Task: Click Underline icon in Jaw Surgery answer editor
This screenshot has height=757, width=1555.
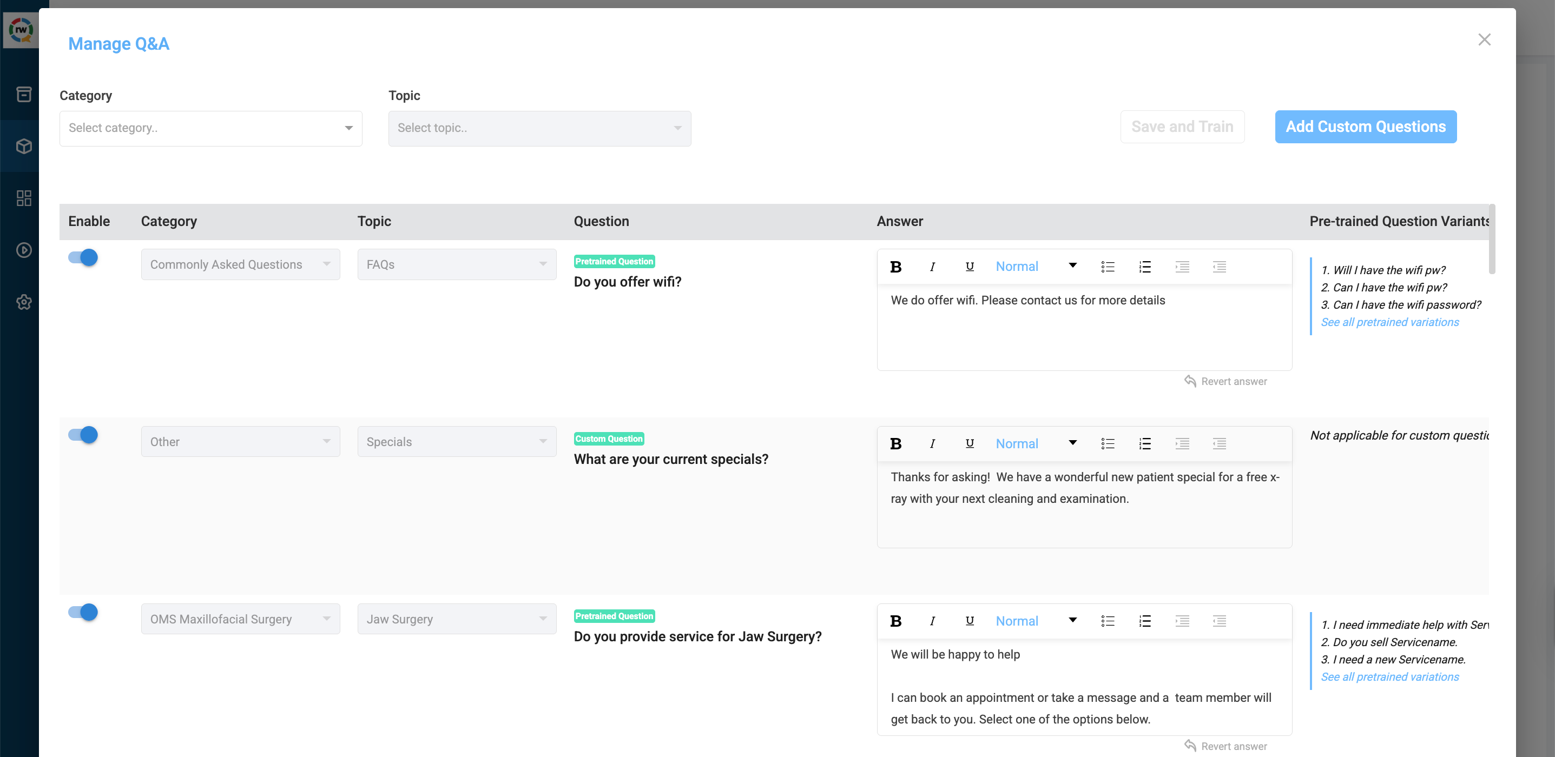Action: coord(970,621)
